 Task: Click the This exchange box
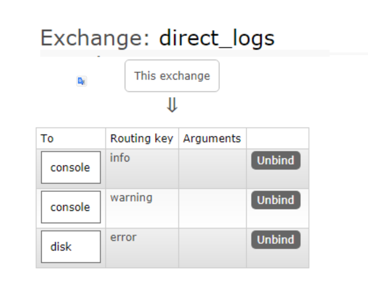pos(172,76)
